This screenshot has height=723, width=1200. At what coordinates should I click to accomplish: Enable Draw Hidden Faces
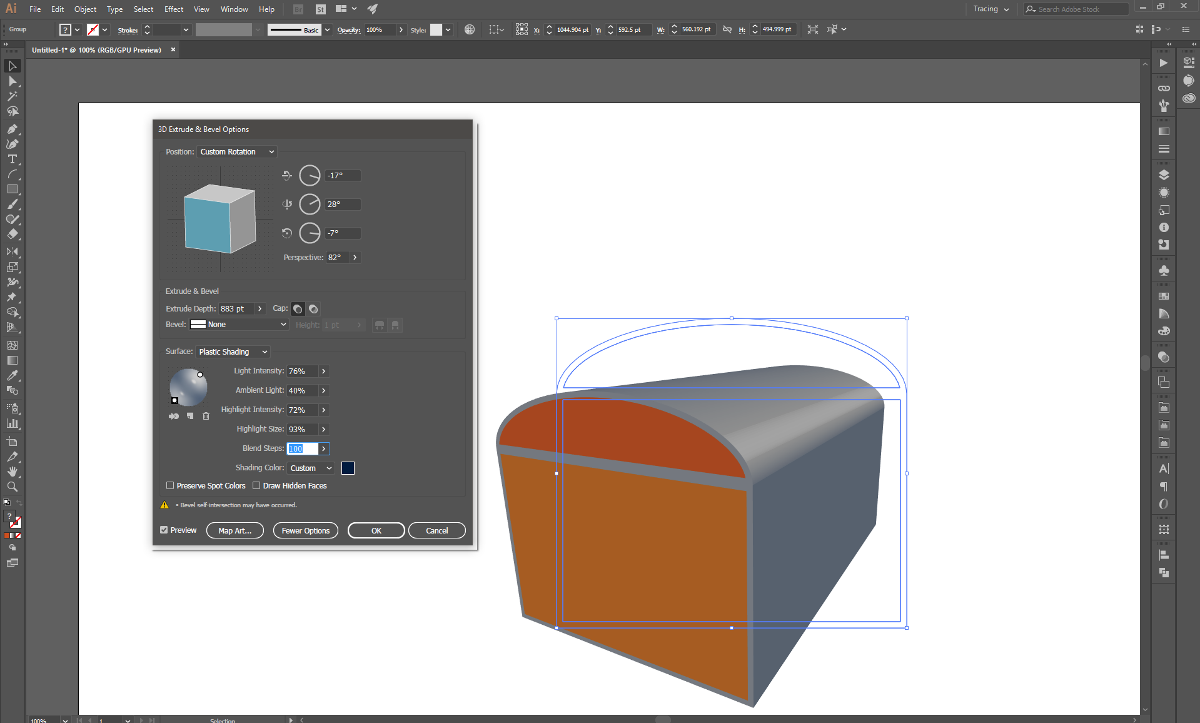[256, 485]
